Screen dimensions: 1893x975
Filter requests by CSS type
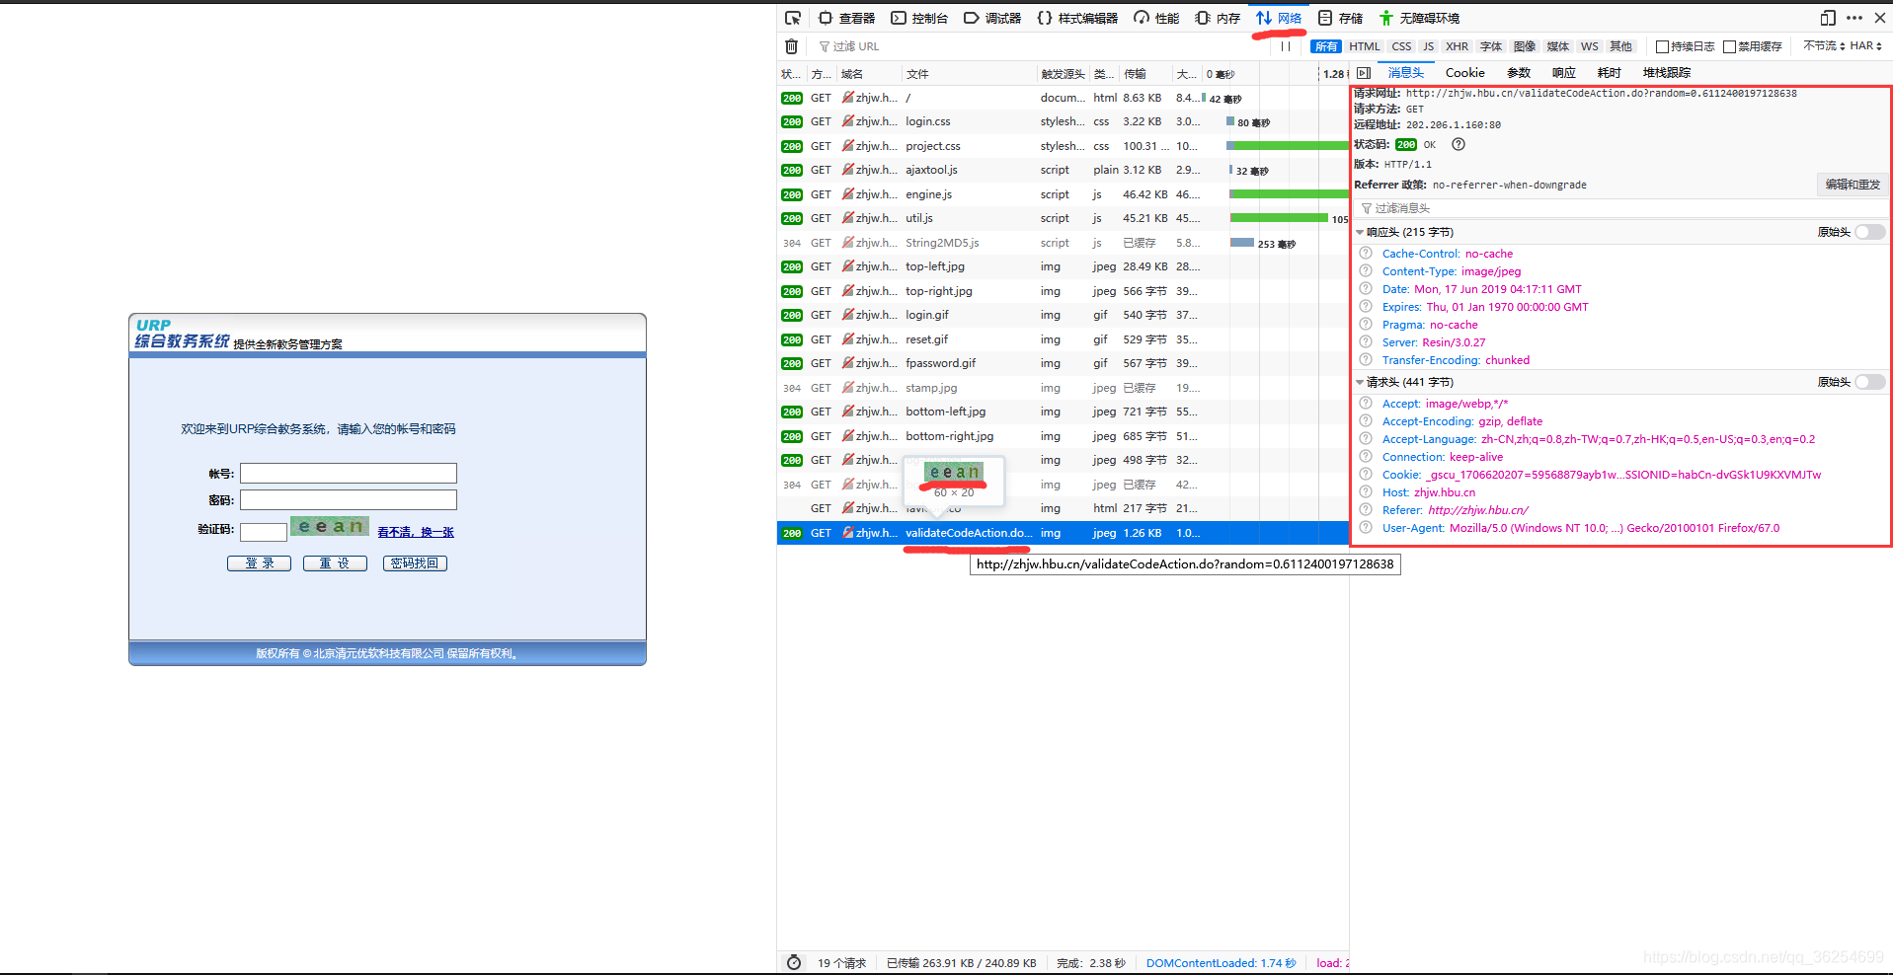coord(1401,46)
